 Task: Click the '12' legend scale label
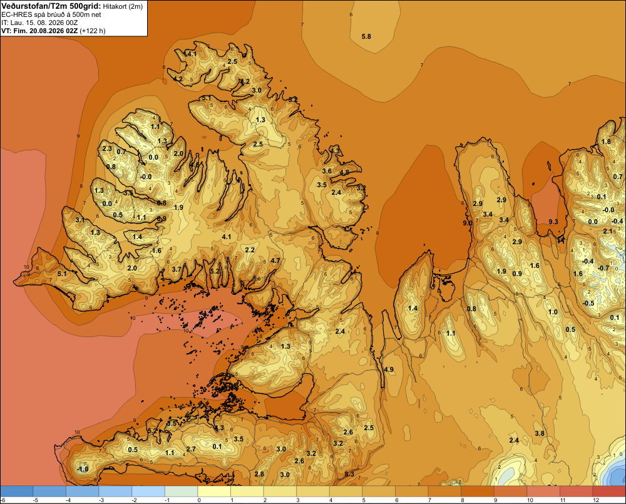click(x=596, y=500)
